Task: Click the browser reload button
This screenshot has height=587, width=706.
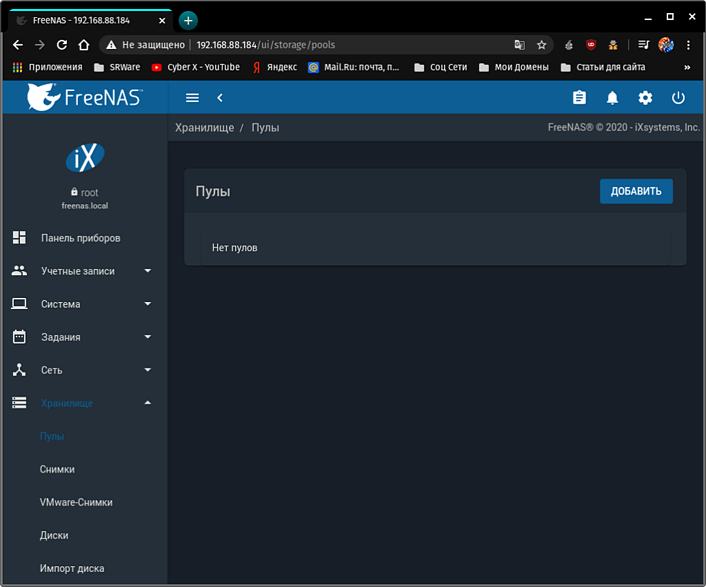Action: 61,45
